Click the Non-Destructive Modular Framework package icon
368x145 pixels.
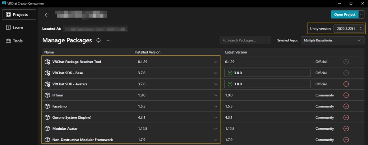point(47,140)
